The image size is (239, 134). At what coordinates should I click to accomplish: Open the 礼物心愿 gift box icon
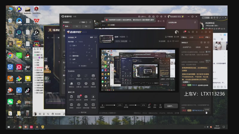click(93, 76)
